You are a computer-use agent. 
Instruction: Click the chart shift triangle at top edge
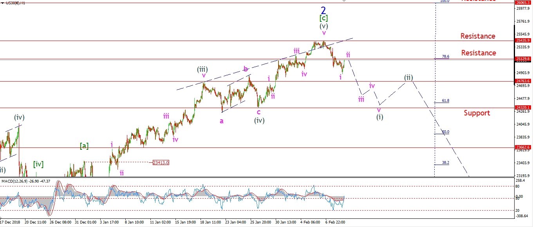[344, 1]
